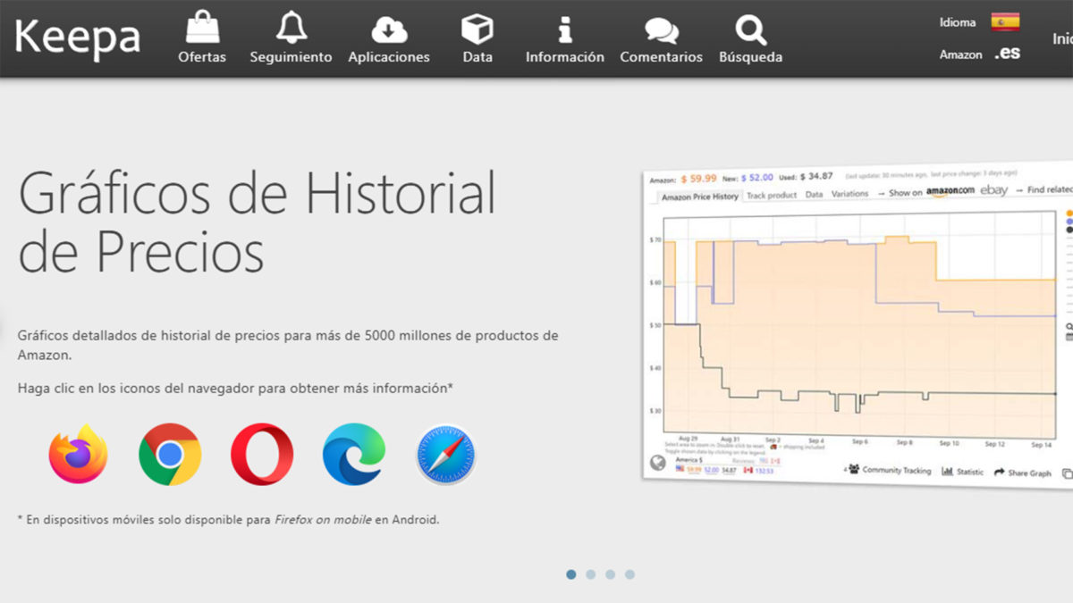Select Track product tab
The image size is (1073, 603).
tap(771, 195)
